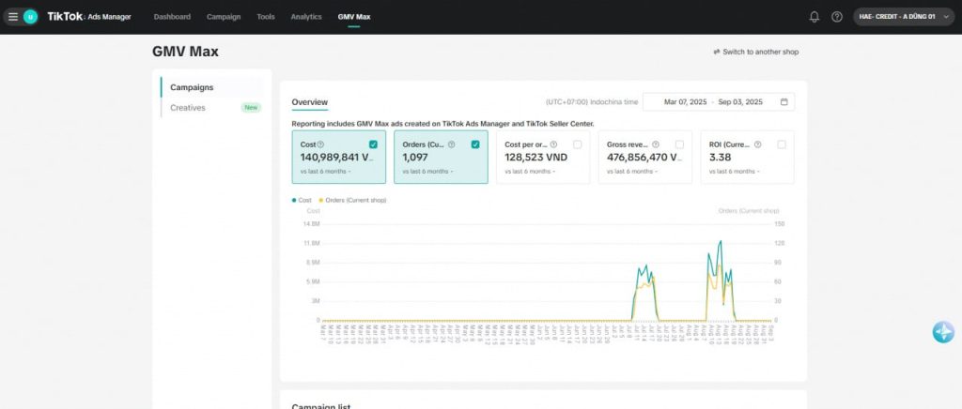The height and width of the screenshot is (409, 962).
Task: Enable the Cost per order checkbox
Action: click(577, 144)
